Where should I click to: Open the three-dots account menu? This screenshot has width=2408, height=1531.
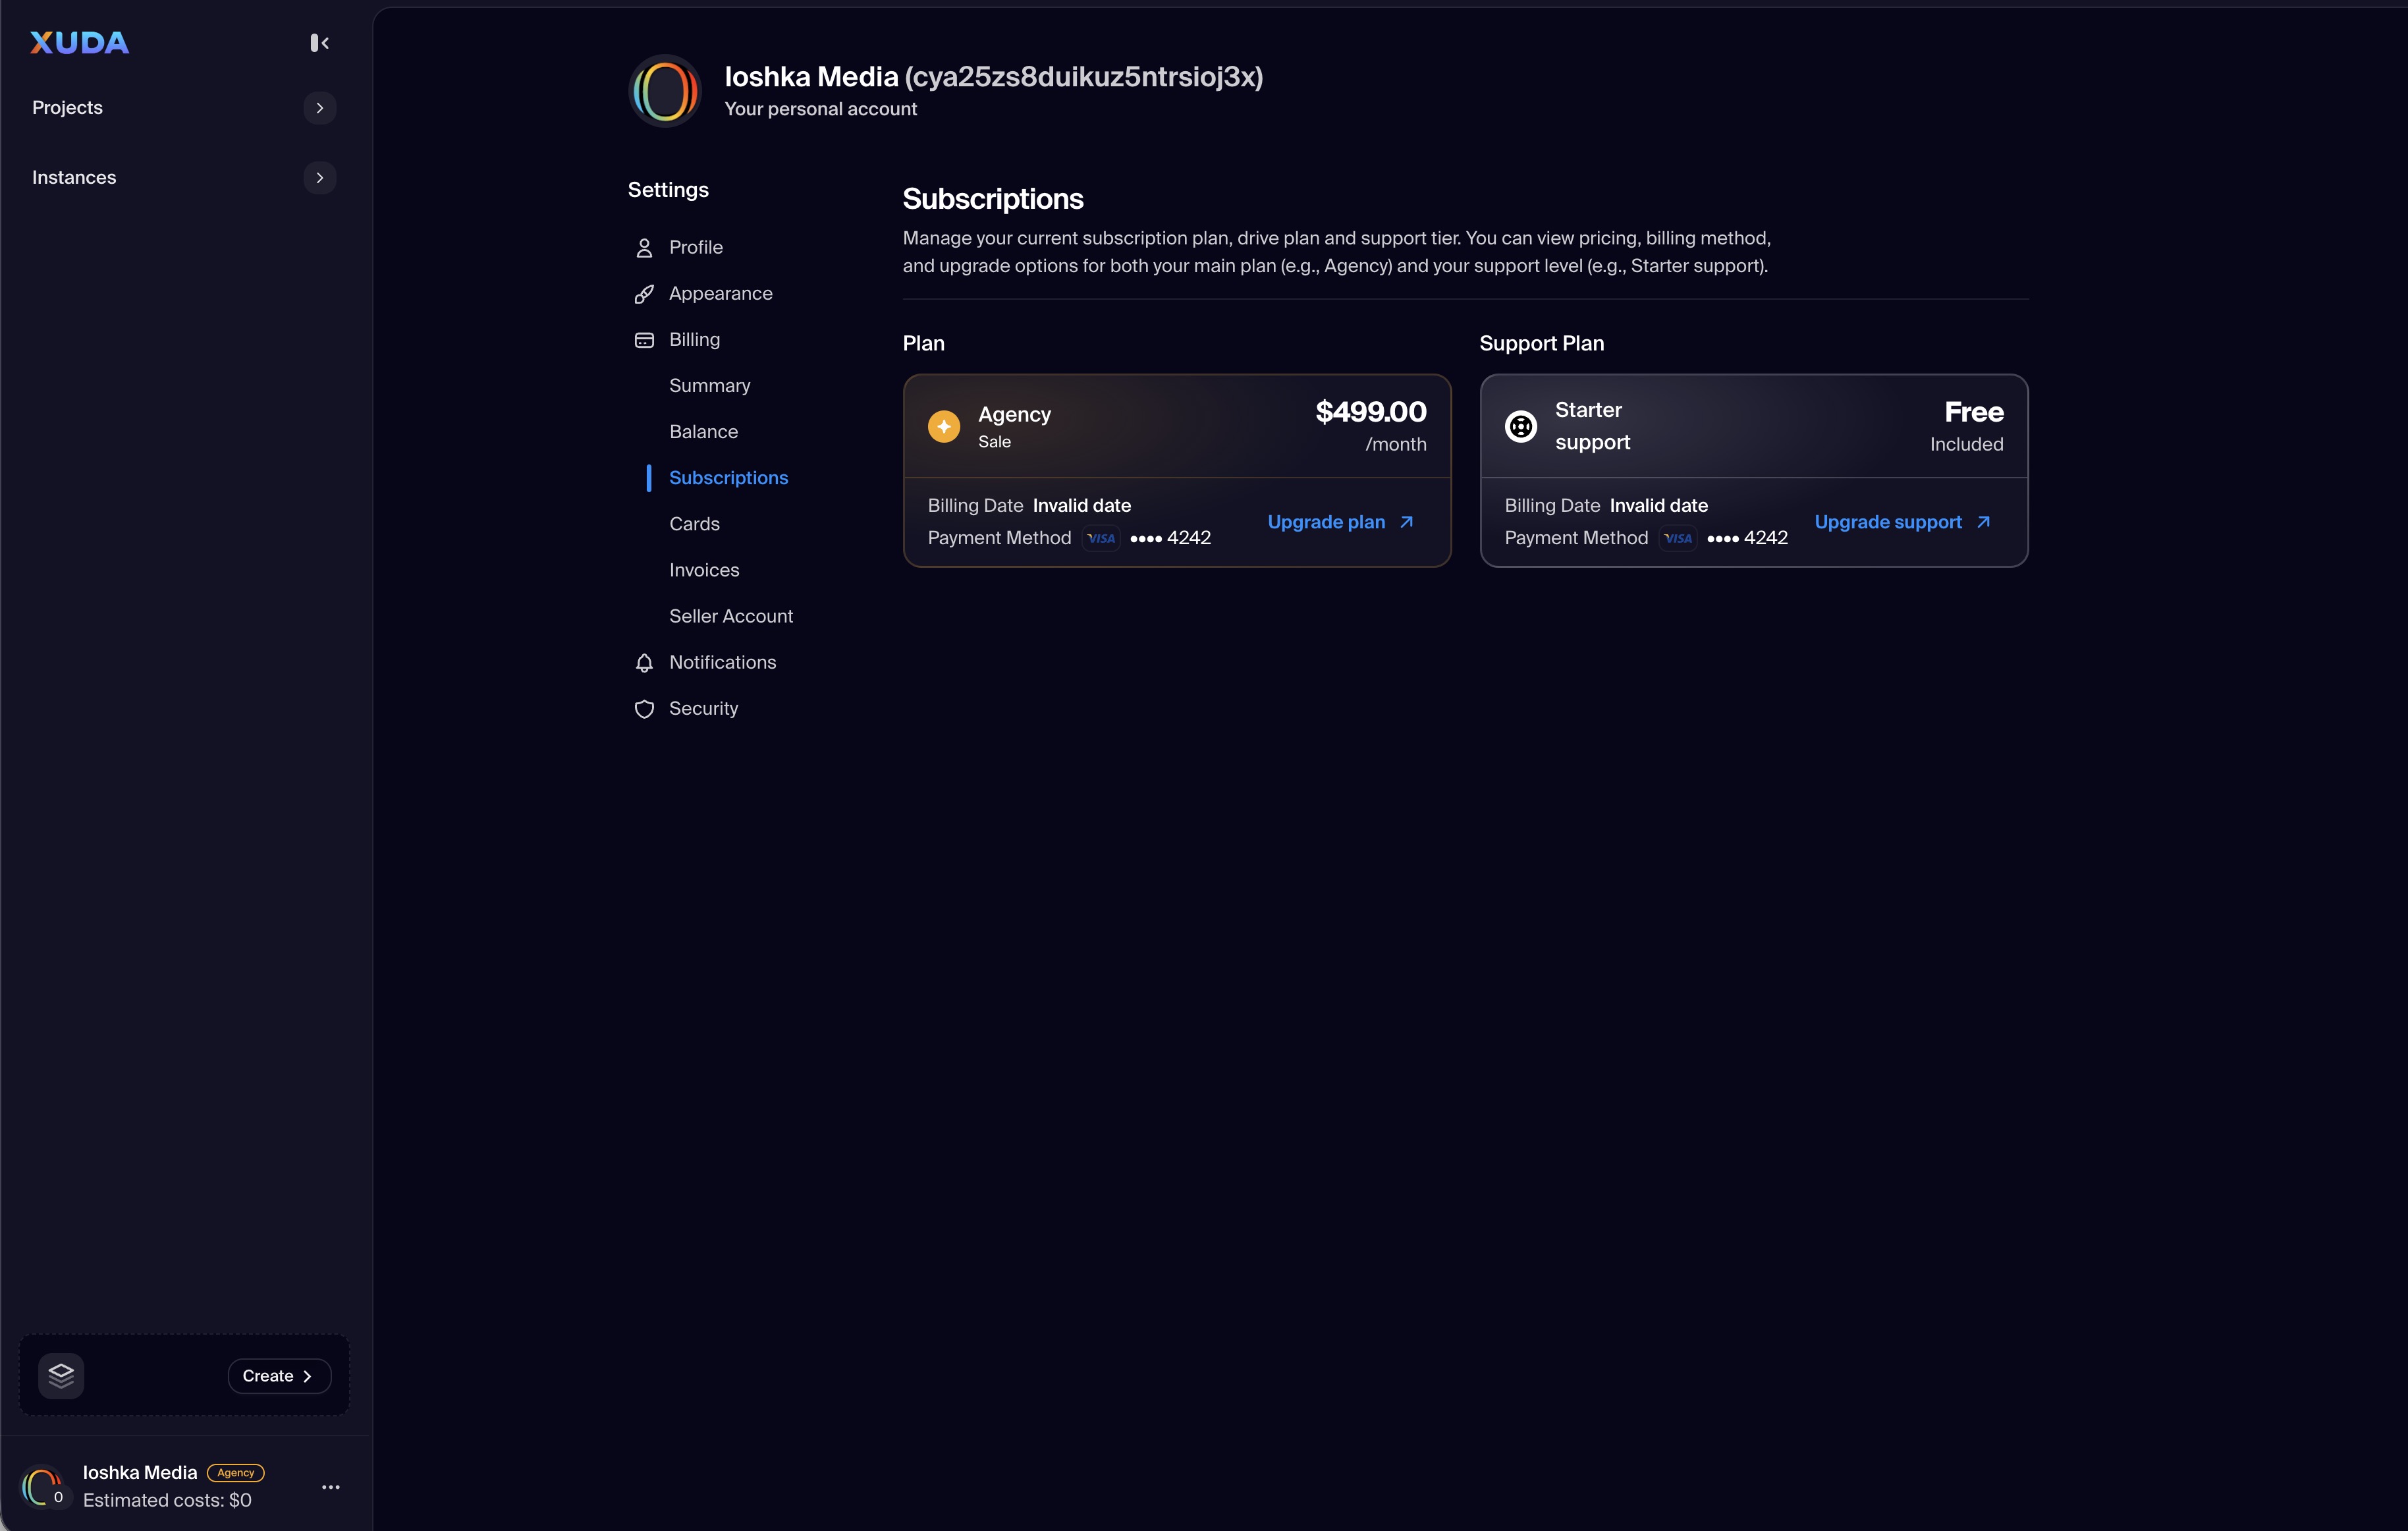tap(331, 1487)
